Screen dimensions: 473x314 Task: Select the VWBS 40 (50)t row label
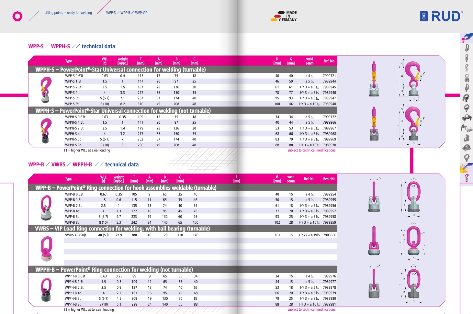click(75, 235)
